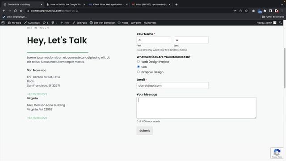Select the Graphic Design radio option
This screenshot has width=286, height=161.
pos(139,72)
